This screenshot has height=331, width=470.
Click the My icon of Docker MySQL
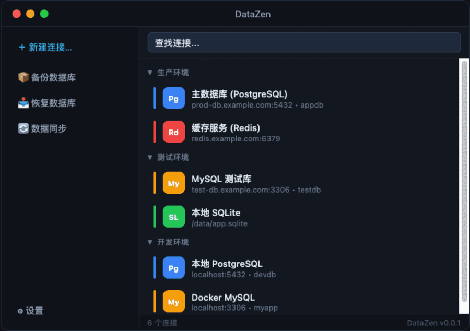(173, 301)
